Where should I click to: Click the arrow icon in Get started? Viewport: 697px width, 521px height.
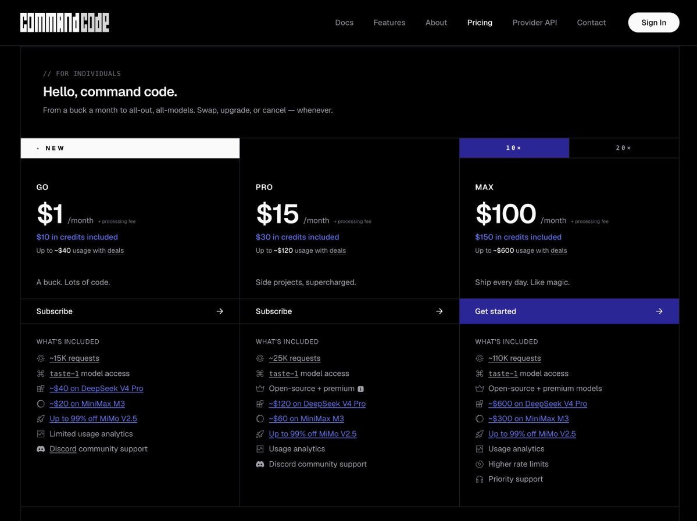tap(659, 311)
